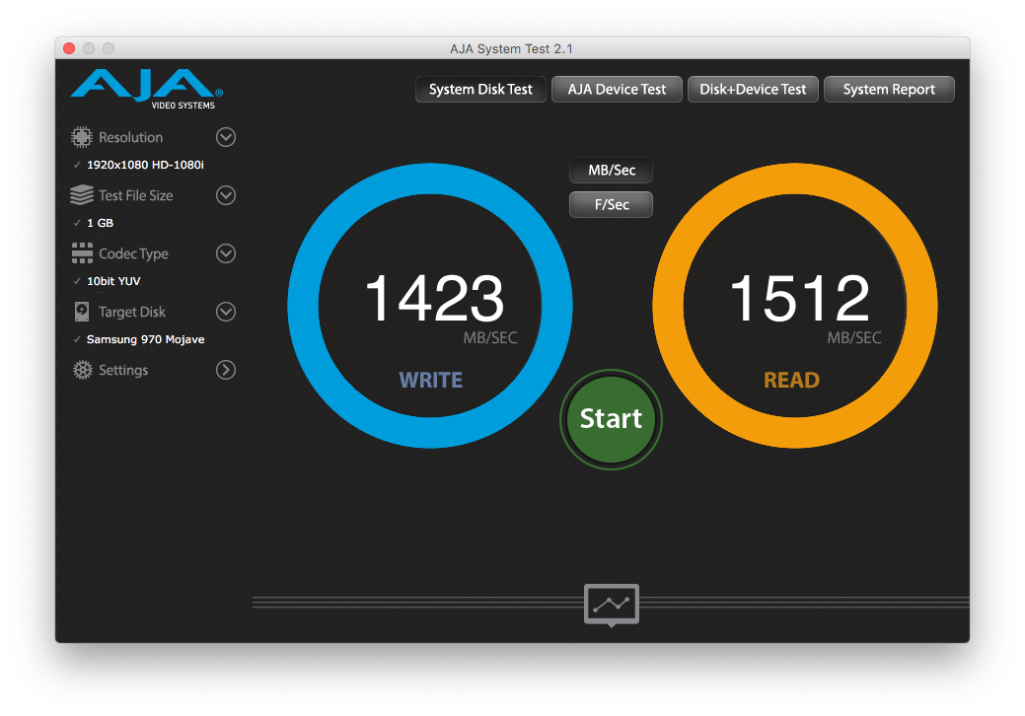
Task: Click the Test File Size stack icon
Action: click(82, 195)
